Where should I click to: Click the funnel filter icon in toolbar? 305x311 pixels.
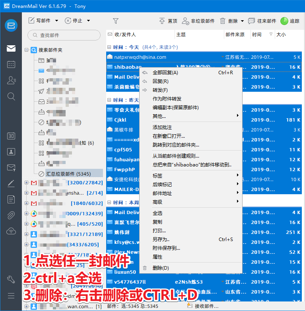click(x=116, y=21)
